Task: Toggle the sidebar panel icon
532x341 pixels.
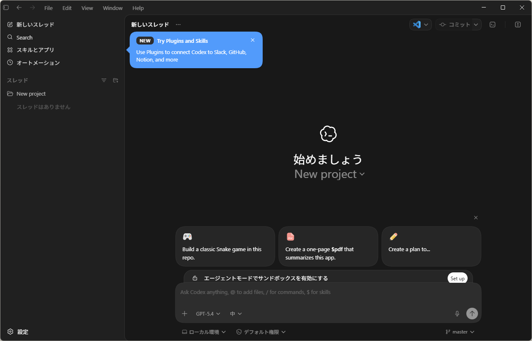Action: coord(6,7)
